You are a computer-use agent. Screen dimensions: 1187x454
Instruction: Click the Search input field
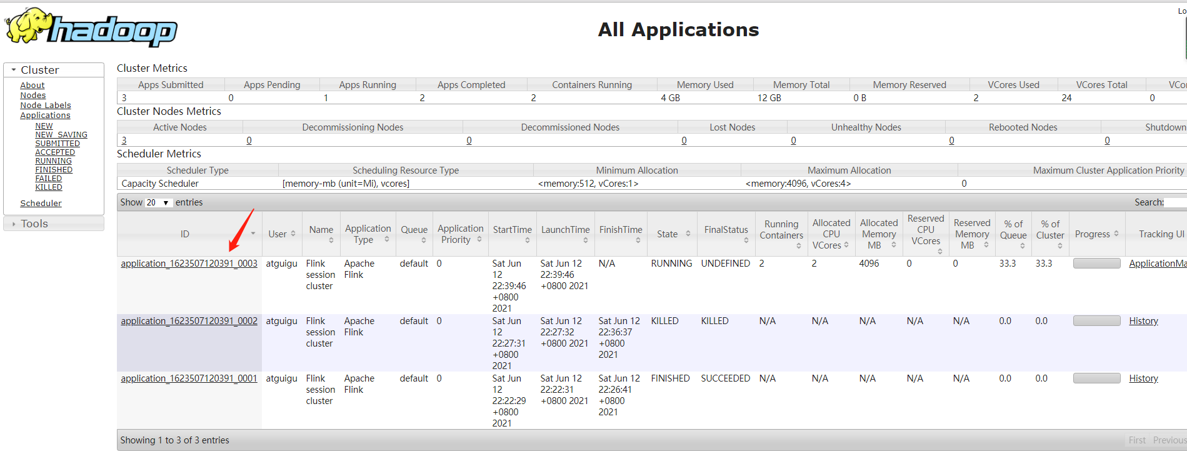tap(1176, 202)
